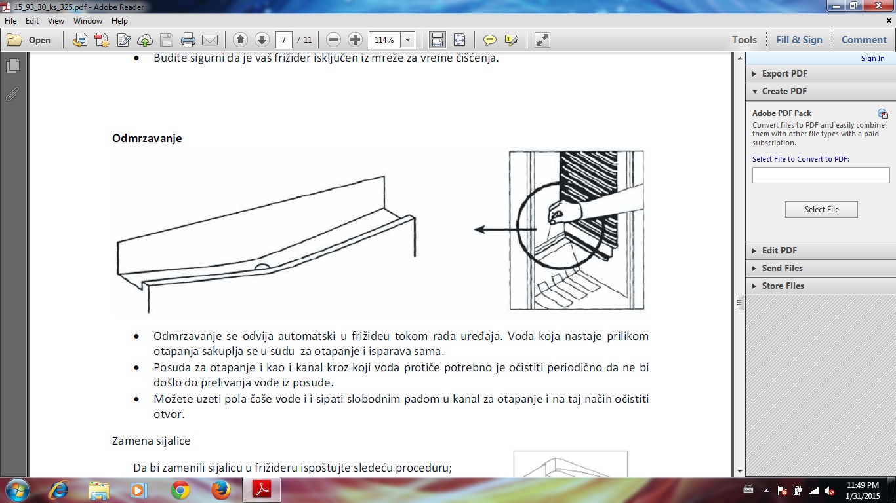Screen dimensions: 896x503
Task: Click the zoom out minus button
Action: click(x=333, y=40)
